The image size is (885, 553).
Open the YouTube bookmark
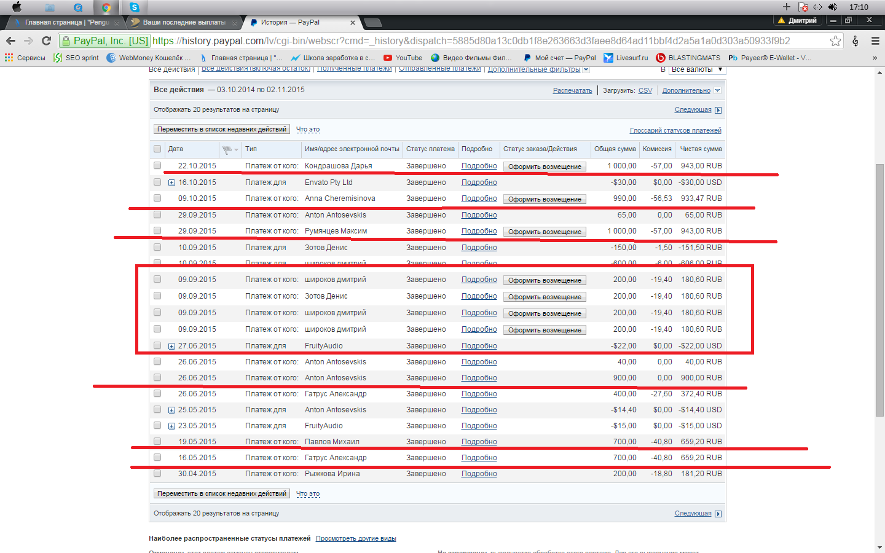[403, 58]
